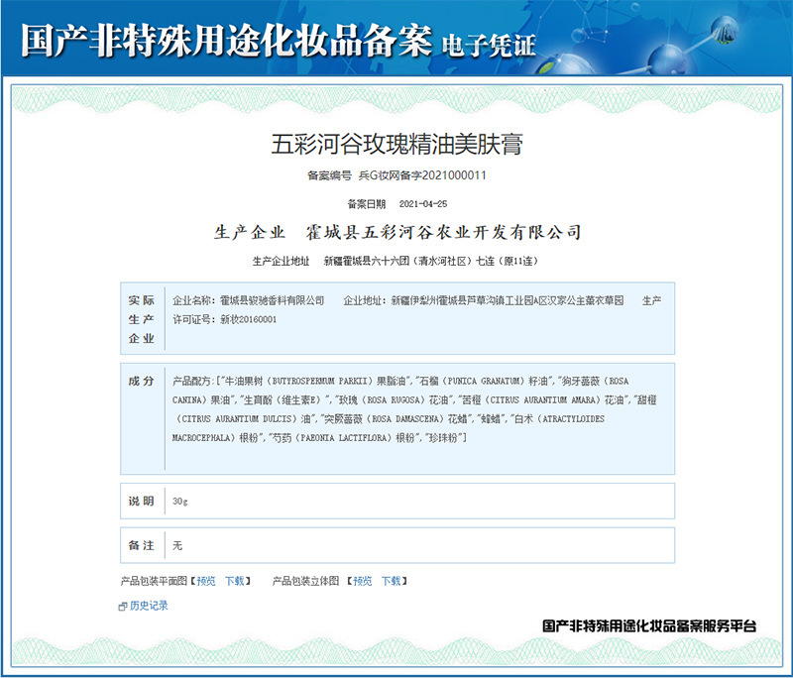The width and height of the screenshot is (793, 678).
Task: Click the 电子凭证 header text
Action: pyautogui.click(x=489, y=46)
